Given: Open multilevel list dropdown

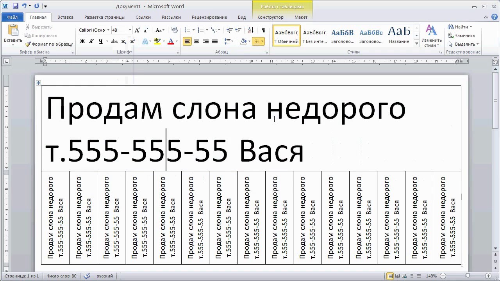Looking at the screenshot, I should (215, 30).
